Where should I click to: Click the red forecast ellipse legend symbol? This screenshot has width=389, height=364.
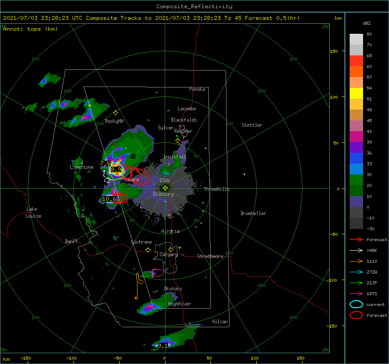[356, 315]
